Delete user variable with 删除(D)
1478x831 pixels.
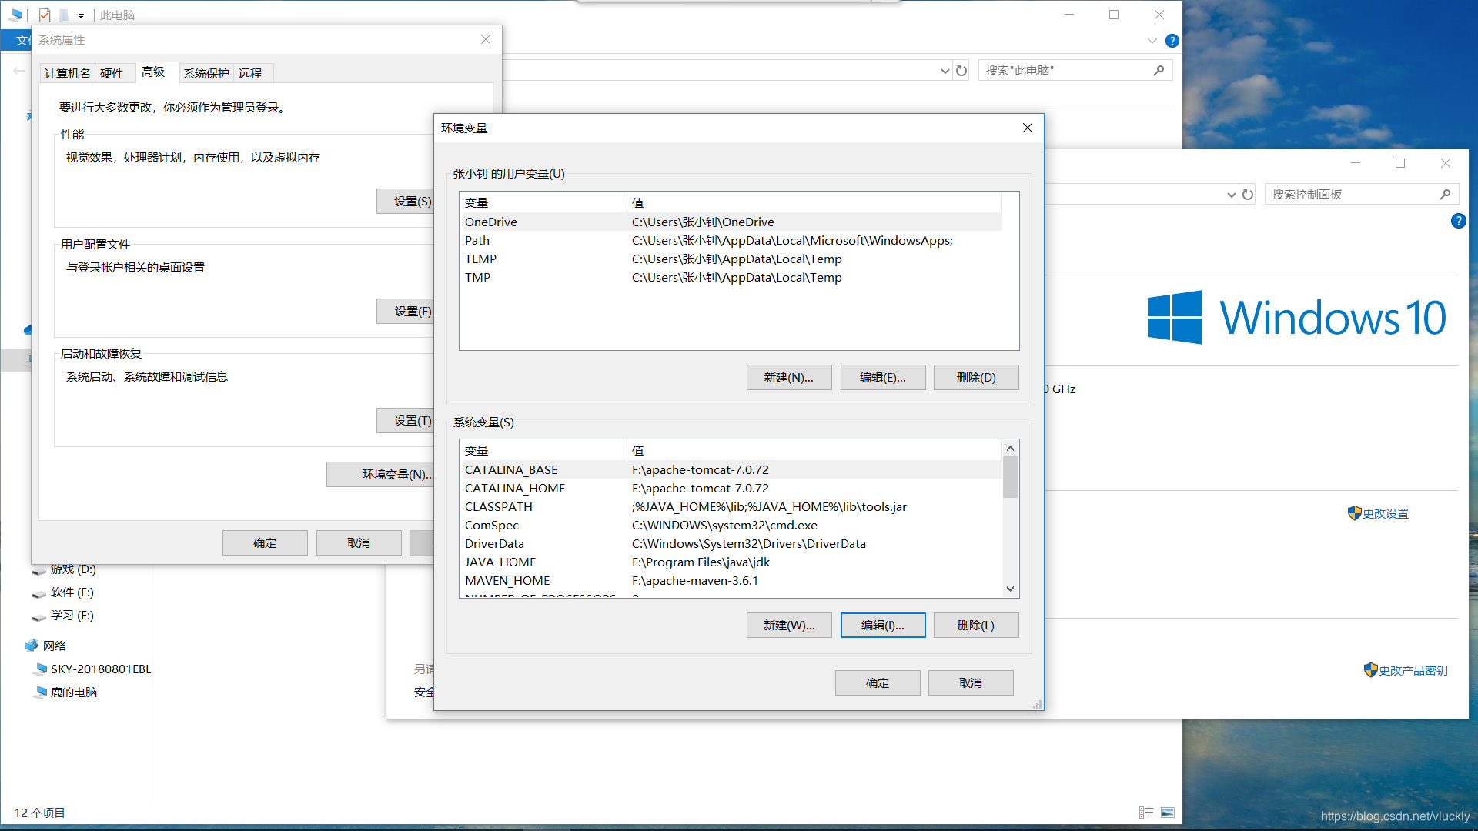click(x=976, y=377)
